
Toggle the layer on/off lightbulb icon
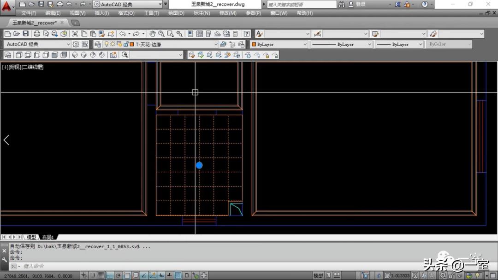click(107, 44)
